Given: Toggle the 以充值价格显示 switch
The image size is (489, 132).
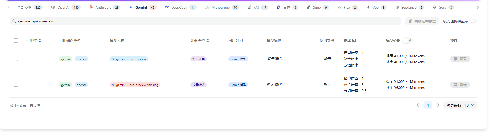Looking at the screenshot, I should coord(473,21).
